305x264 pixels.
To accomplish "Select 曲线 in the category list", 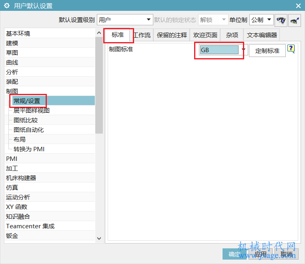I will coord(50,62).
